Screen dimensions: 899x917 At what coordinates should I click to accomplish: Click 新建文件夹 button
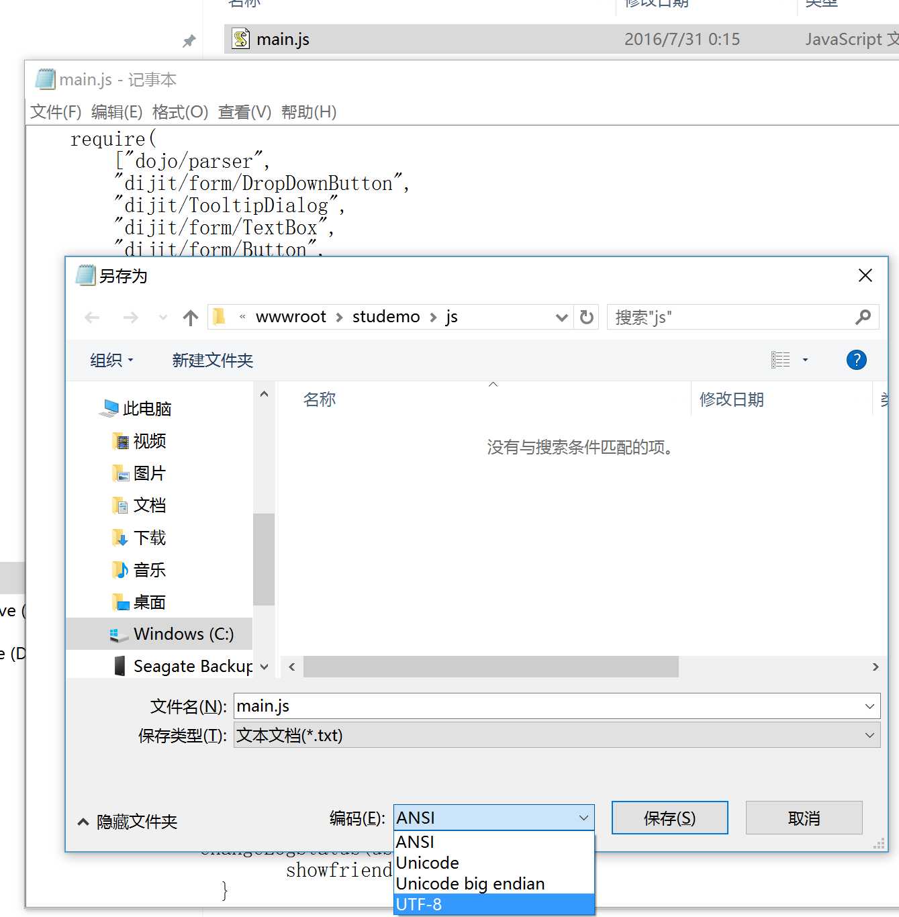tap(212, 360)
